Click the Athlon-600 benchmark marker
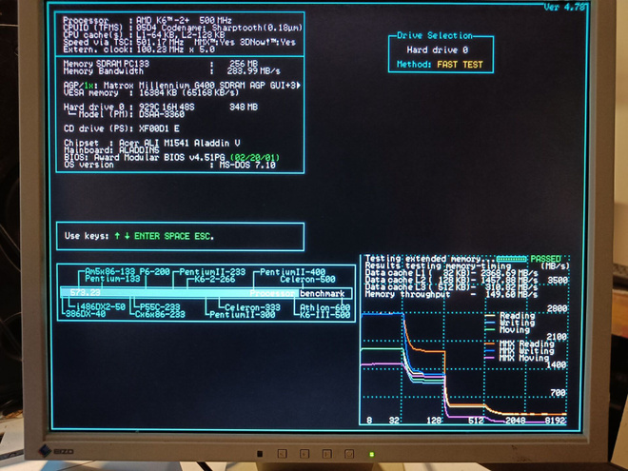The height and width of the screenshot is (471, 628). click(x=324, y=307)
